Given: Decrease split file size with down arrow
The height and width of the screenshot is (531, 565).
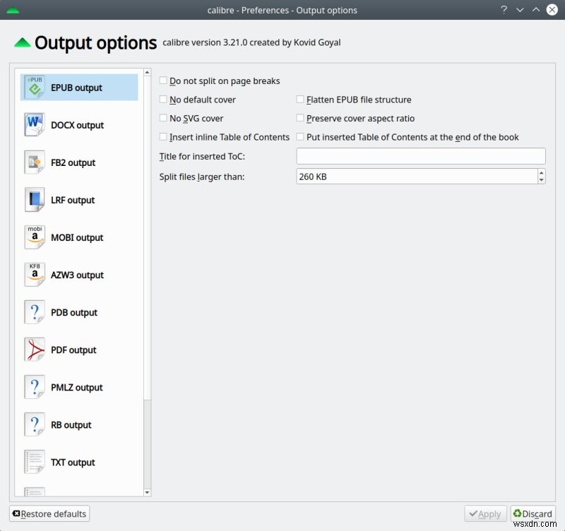Looking at the screenshot, I should click(541, 181).
